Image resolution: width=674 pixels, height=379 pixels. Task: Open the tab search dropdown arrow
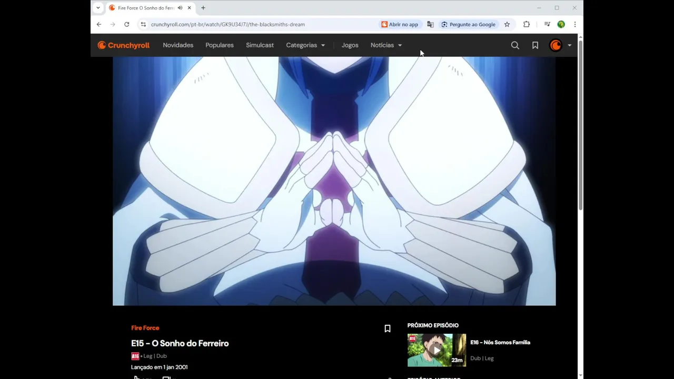click(x=98, y=8)
